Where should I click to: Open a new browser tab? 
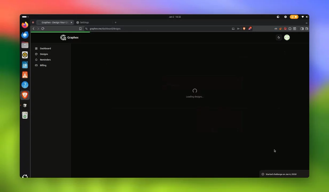[x=116, y=22]
